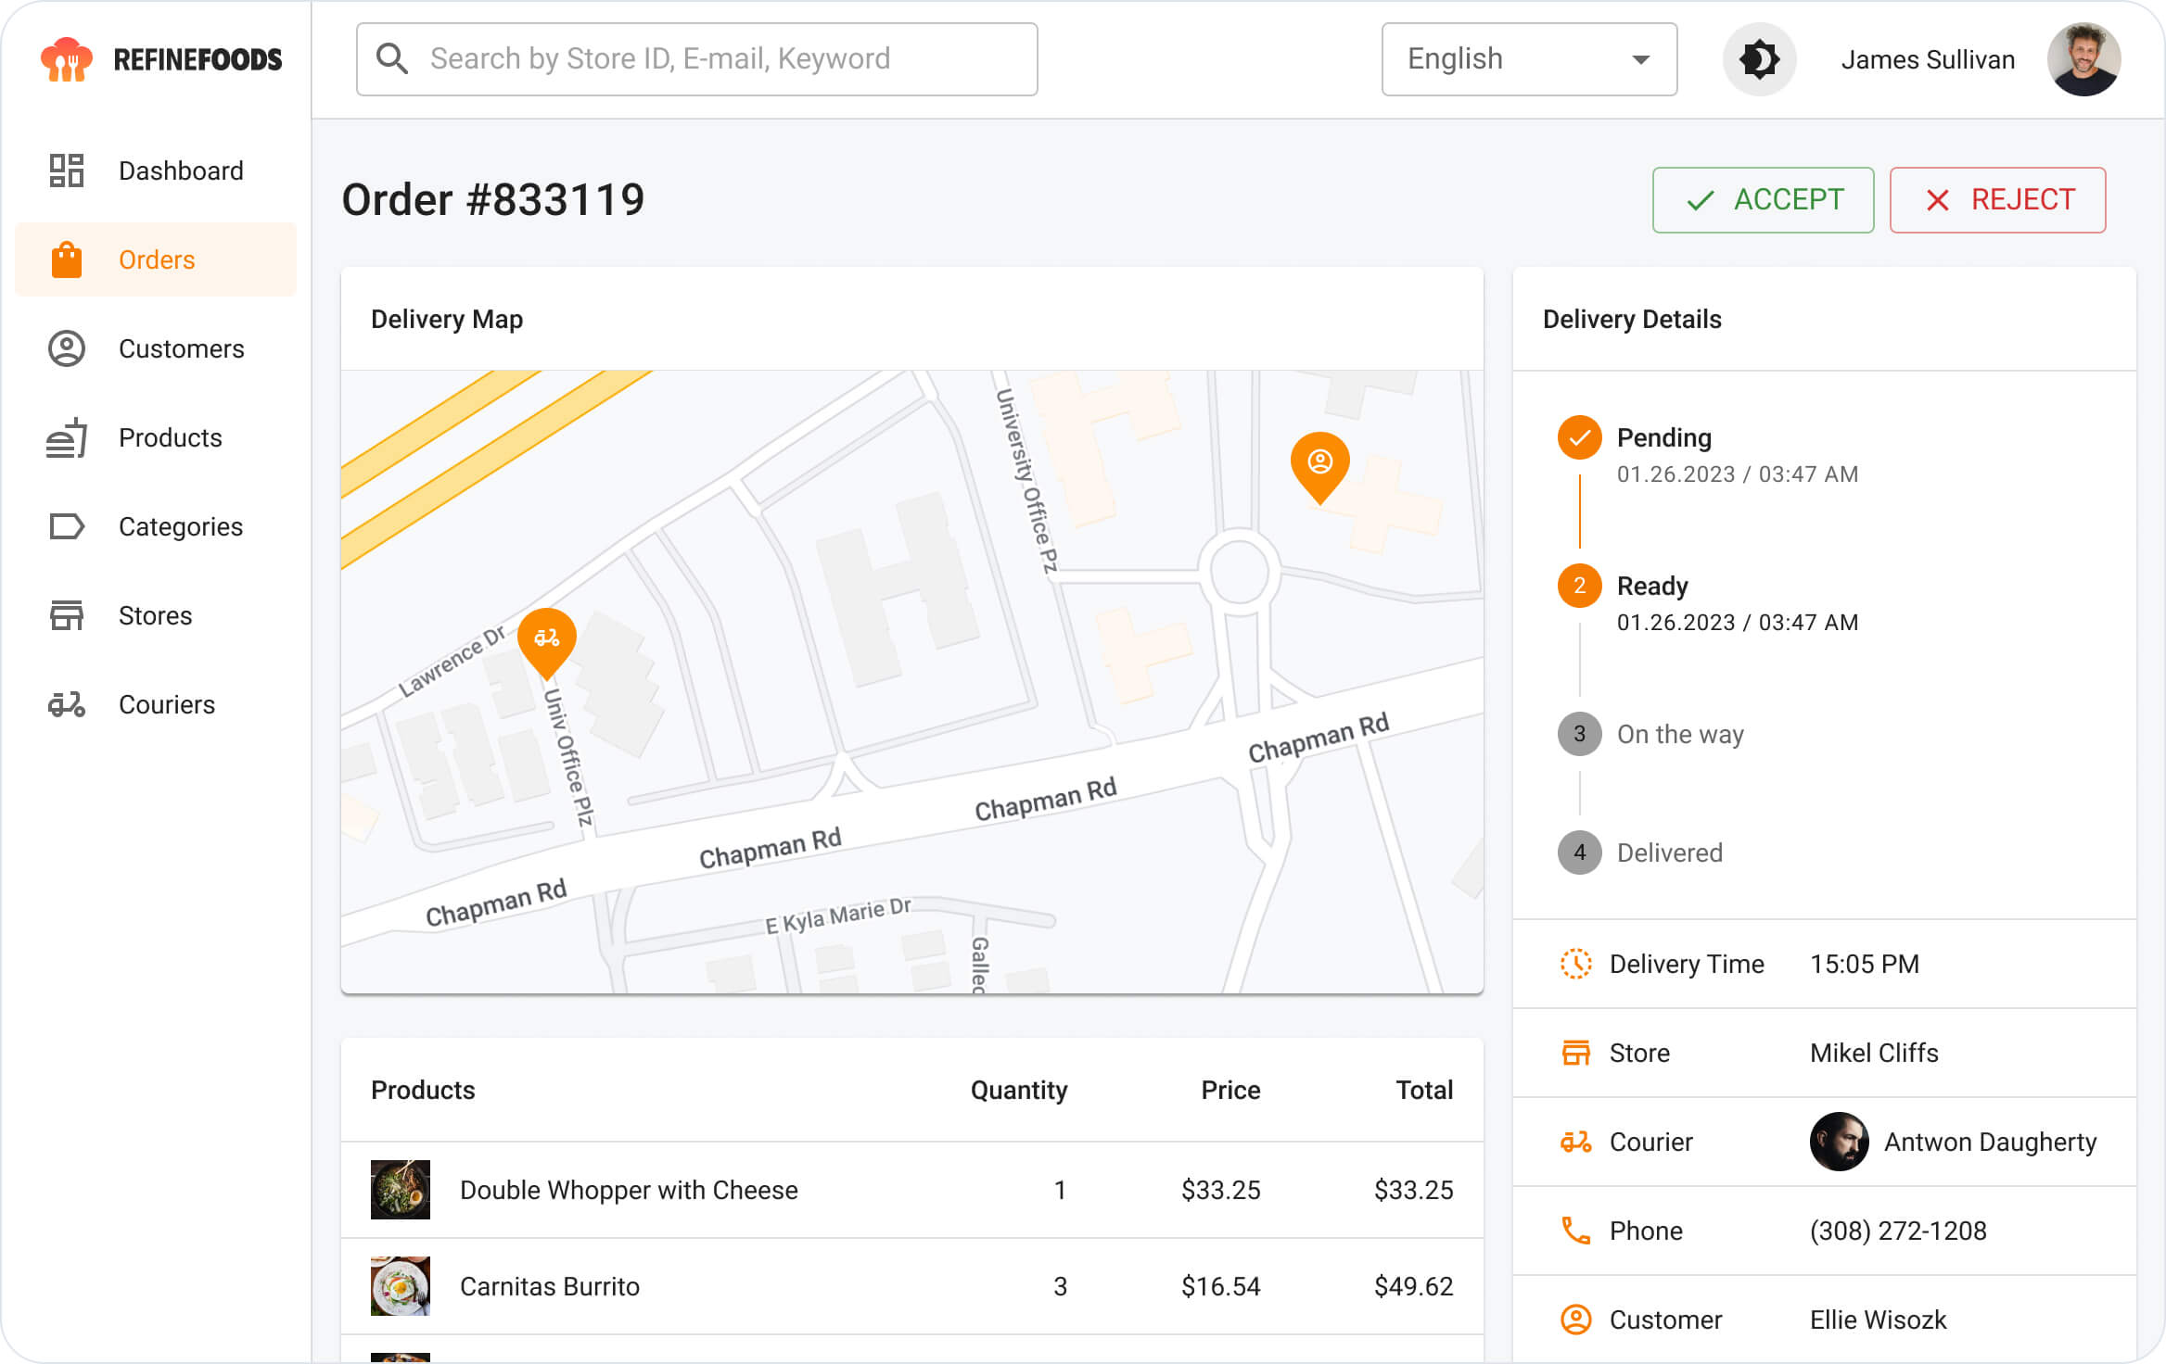Reject order #833119
Viewport: 2166px width, 1364px height.
pyautogui.click(x=1997, y=199)
